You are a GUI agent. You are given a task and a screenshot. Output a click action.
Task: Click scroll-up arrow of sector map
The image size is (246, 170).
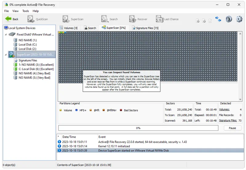tap(240, 33)
